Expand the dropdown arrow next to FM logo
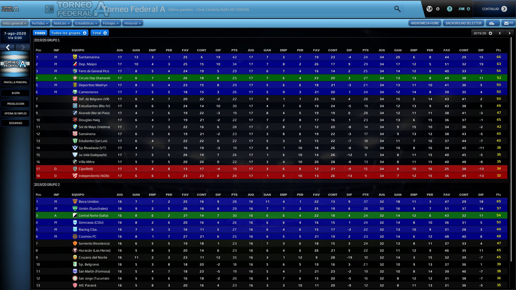Viewport: 516px width, 290px height. pyautogui.click(x=468, y=9)
